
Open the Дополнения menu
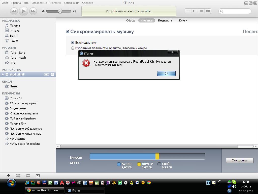tap(71, 3)
